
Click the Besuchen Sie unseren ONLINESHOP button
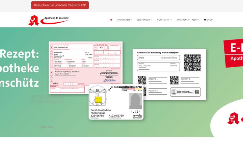[x=60, y=5]
